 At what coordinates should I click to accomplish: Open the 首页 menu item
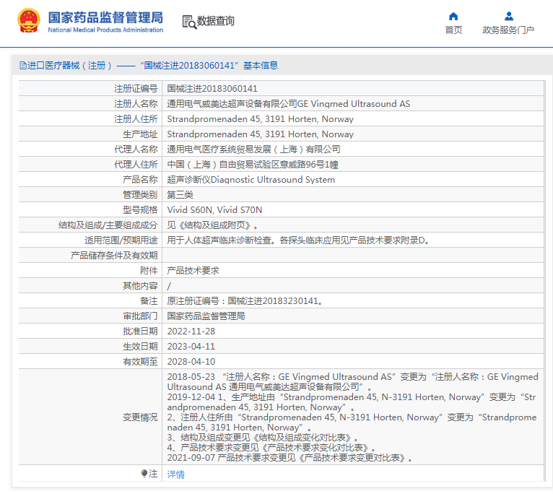point(453,30)
